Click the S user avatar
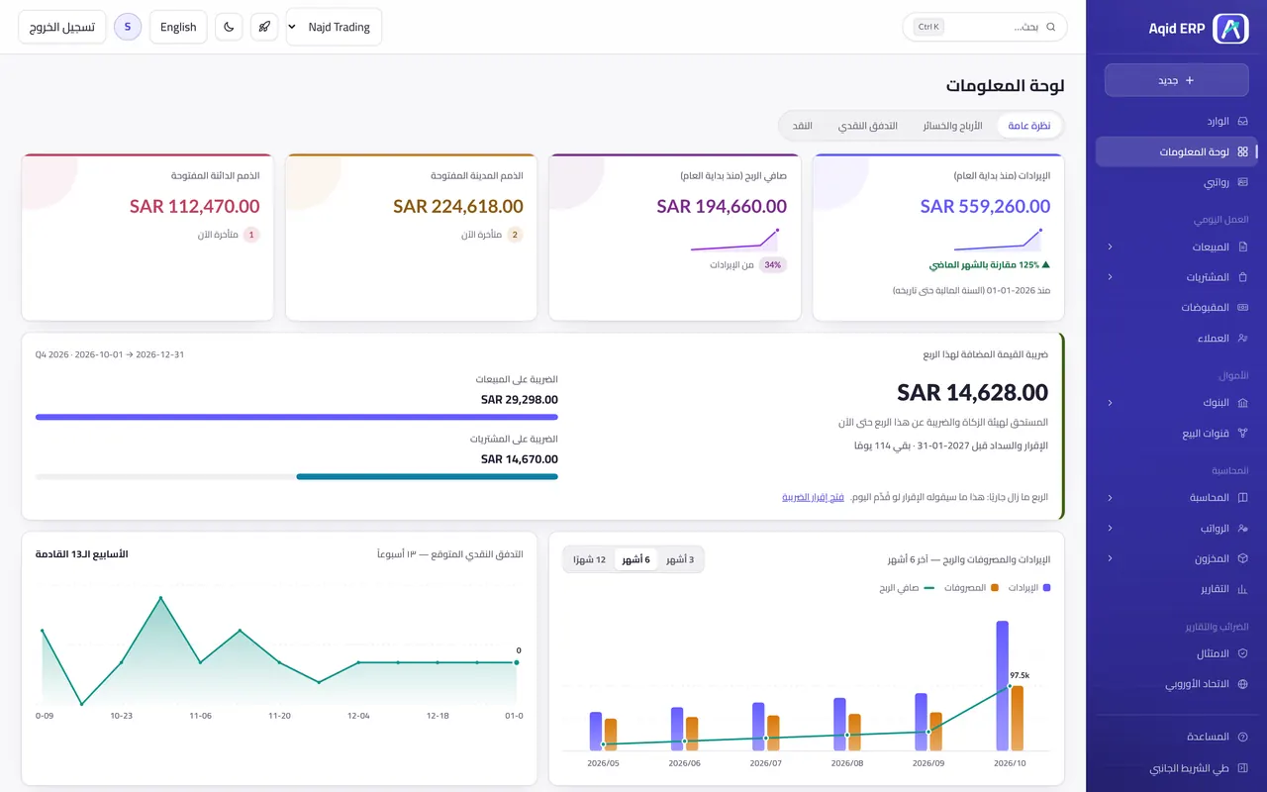The height and width of the screenshot is (792, 1267). (x=128, y=27)
